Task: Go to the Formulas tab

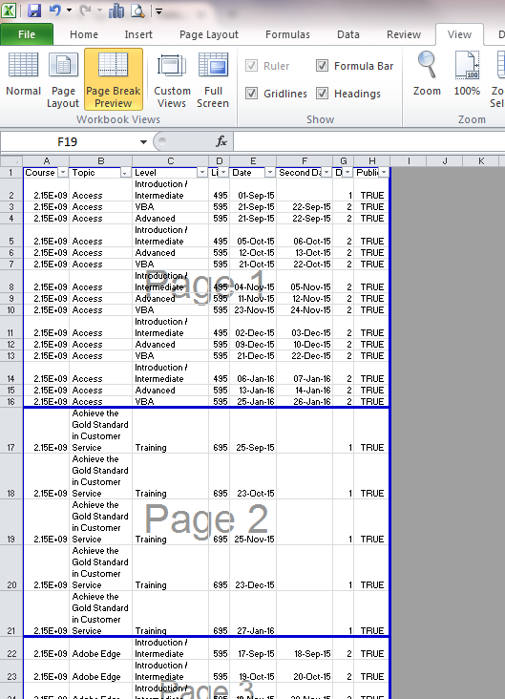Action: click(x=287, y=34)
